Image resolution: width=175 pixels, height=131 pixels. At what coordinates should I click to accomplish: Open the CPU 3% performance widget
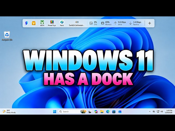click(x=94, y=23)
